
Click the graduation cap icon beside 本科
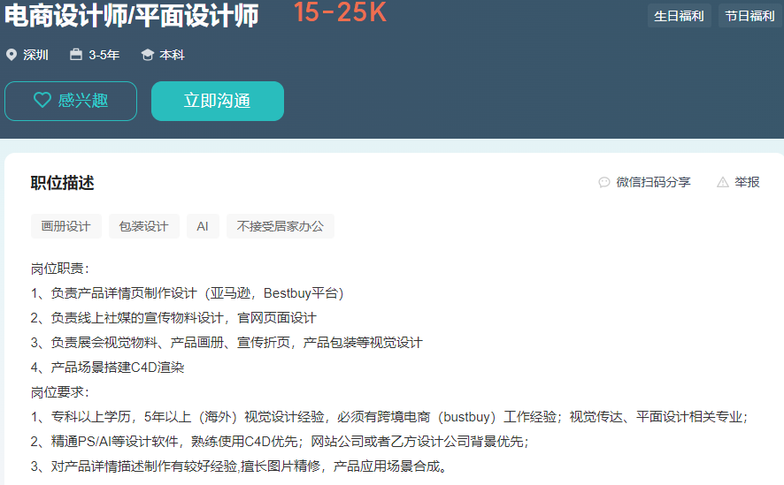[148, 55]
